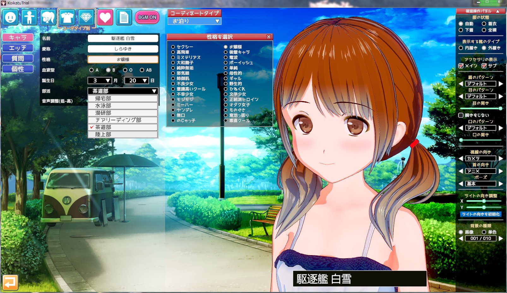Switch to the 質問 tab
The width and height of the screenshot is (507, 293).
18,58
